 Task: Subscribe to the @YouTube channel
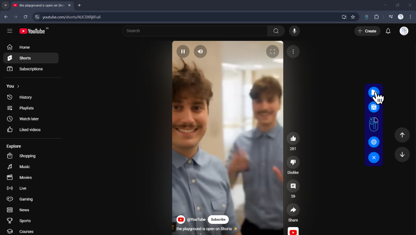pos(218,219)
